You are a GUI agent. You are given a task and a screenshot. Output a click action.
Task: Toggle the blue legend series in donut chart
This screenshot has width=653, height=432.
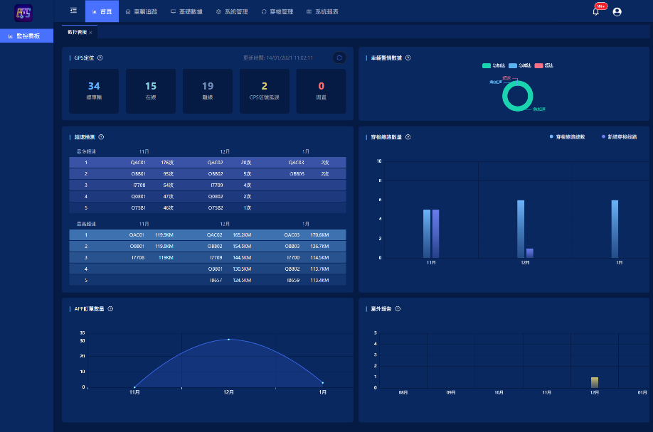point(513,65)
